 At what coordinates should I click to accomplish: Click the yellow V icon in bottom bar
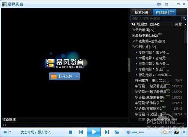(x=176, y=132)
